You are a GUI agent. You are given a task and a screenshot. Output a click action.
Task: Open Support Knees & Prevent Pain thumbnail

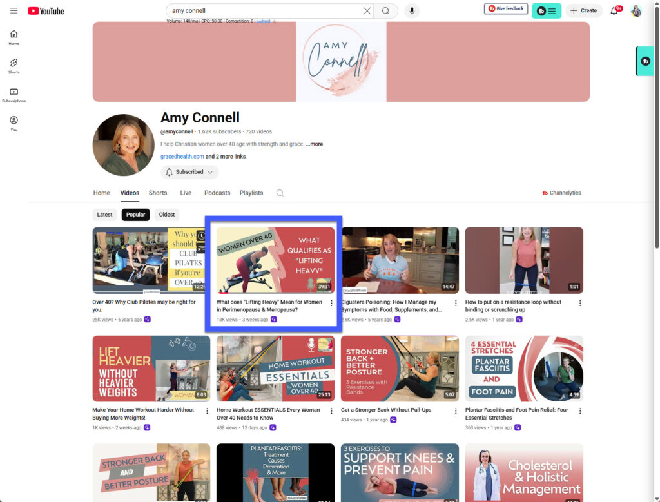400,472
